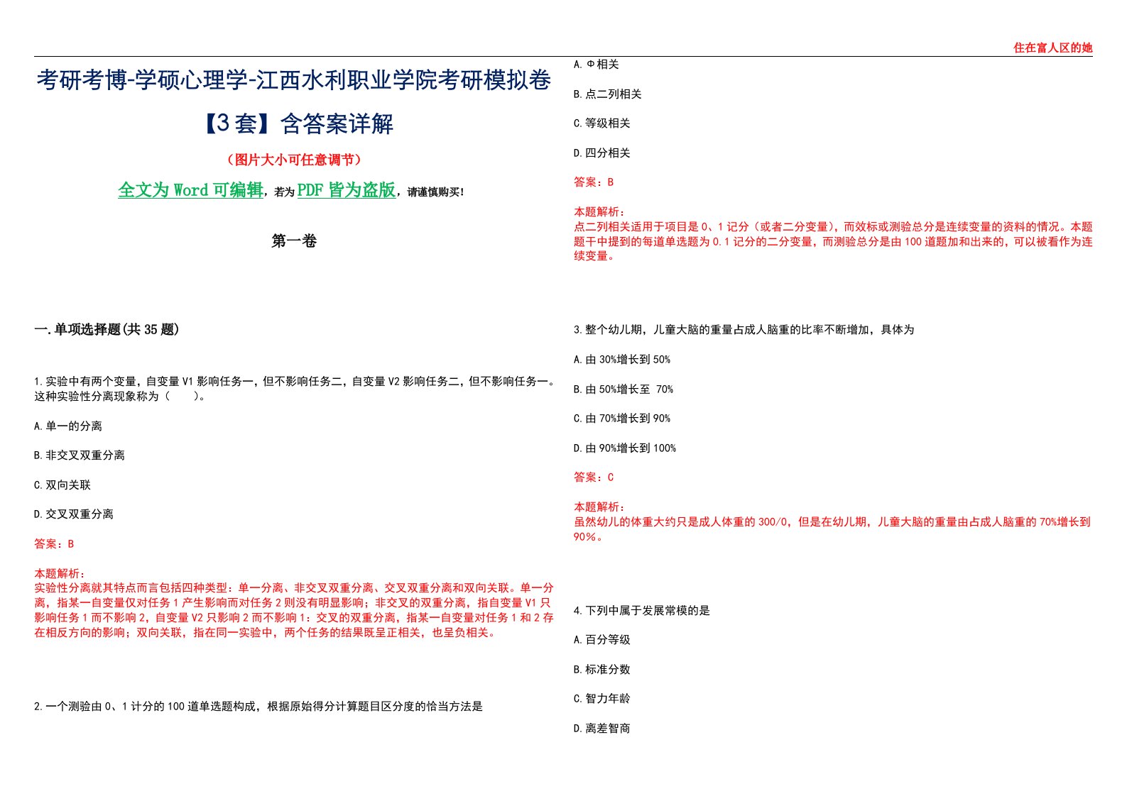The image size is (1127, 796).
Task: Select option A.单一的分离
Action: (68, 426)
